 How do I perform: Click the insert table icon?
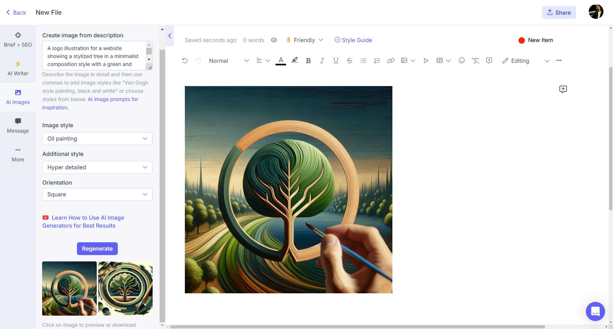pyautogui.click(x=439, y=61)
